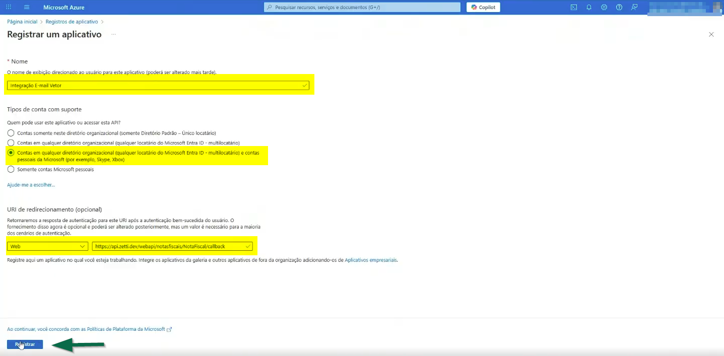
Task: Click the 'Tipos de conta com suporte' heading
Action: (x=44, y=109)
